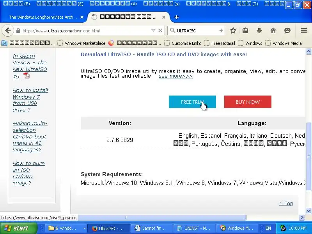Click the FREE TRIAL button

pyautogui.click(x=192, y=102)
